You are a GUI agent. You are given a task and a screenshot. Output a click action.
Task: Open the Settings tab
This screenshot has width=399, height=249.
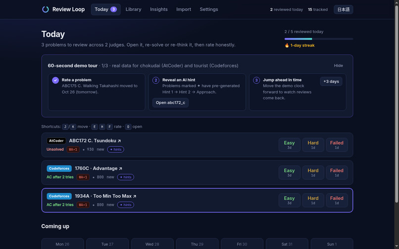point(209,9)
